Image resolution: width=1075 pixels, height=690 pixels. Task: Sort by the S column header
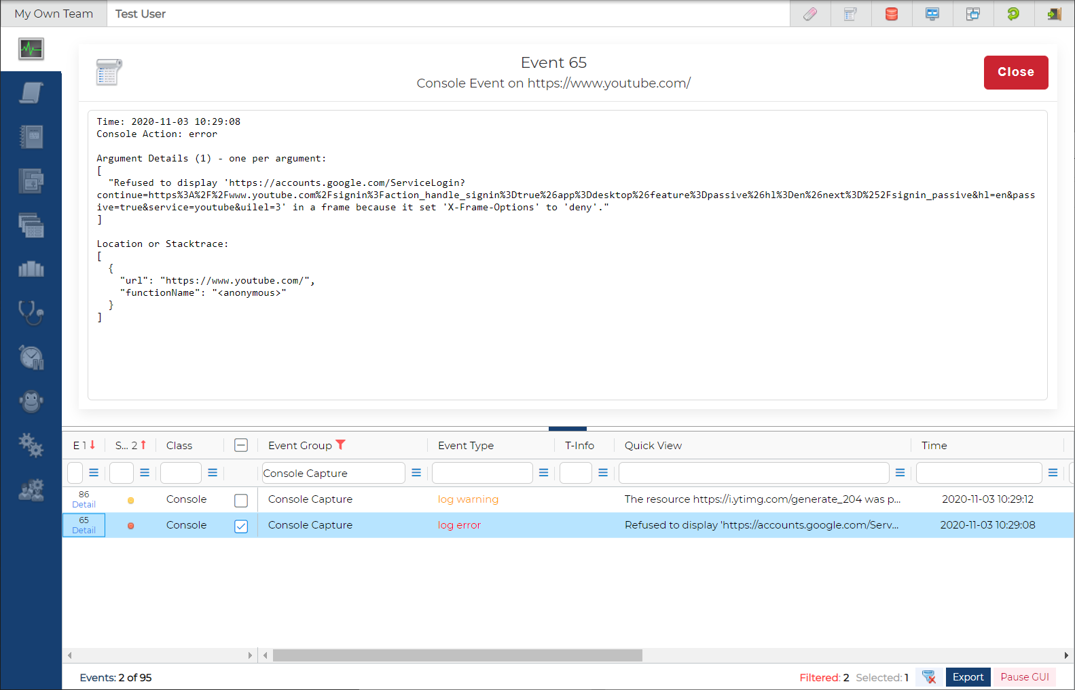130,445
